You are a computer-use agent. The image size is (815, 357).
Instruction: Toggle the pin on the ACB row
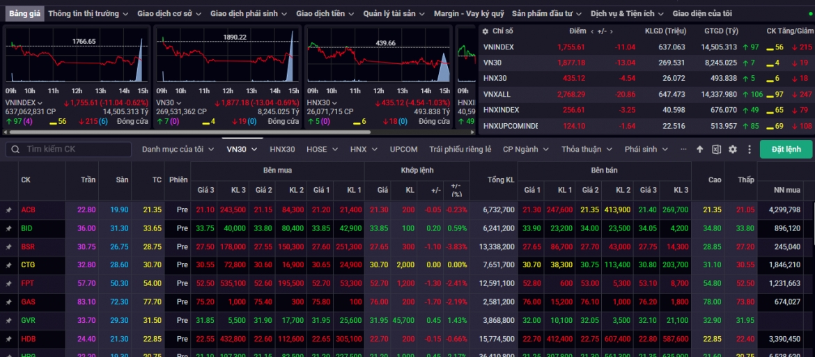coord(8,209)
